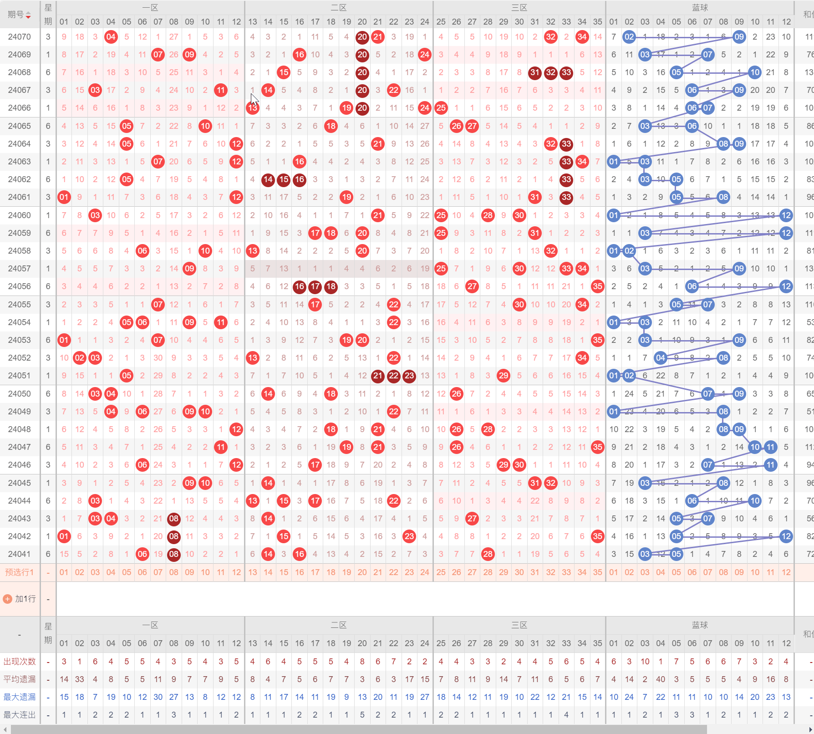Click blue ball 02 in row 24070
The width and height of the screenshot is (814, 734).
point(629,37)
